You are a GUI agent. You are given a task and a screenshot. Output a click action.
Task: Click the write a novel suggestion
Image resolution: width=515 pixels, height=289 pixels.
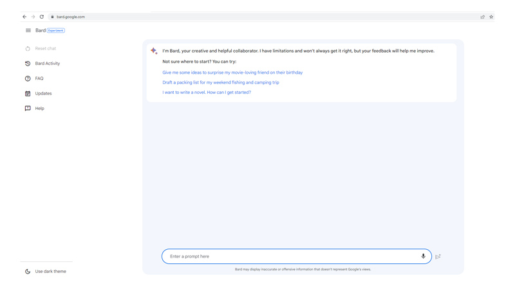207,92
